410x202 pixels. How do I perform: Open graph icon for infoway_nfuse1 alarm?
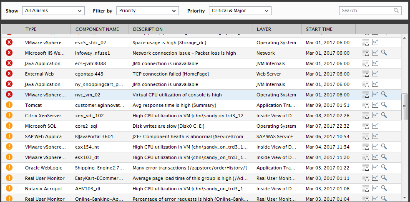375,53
